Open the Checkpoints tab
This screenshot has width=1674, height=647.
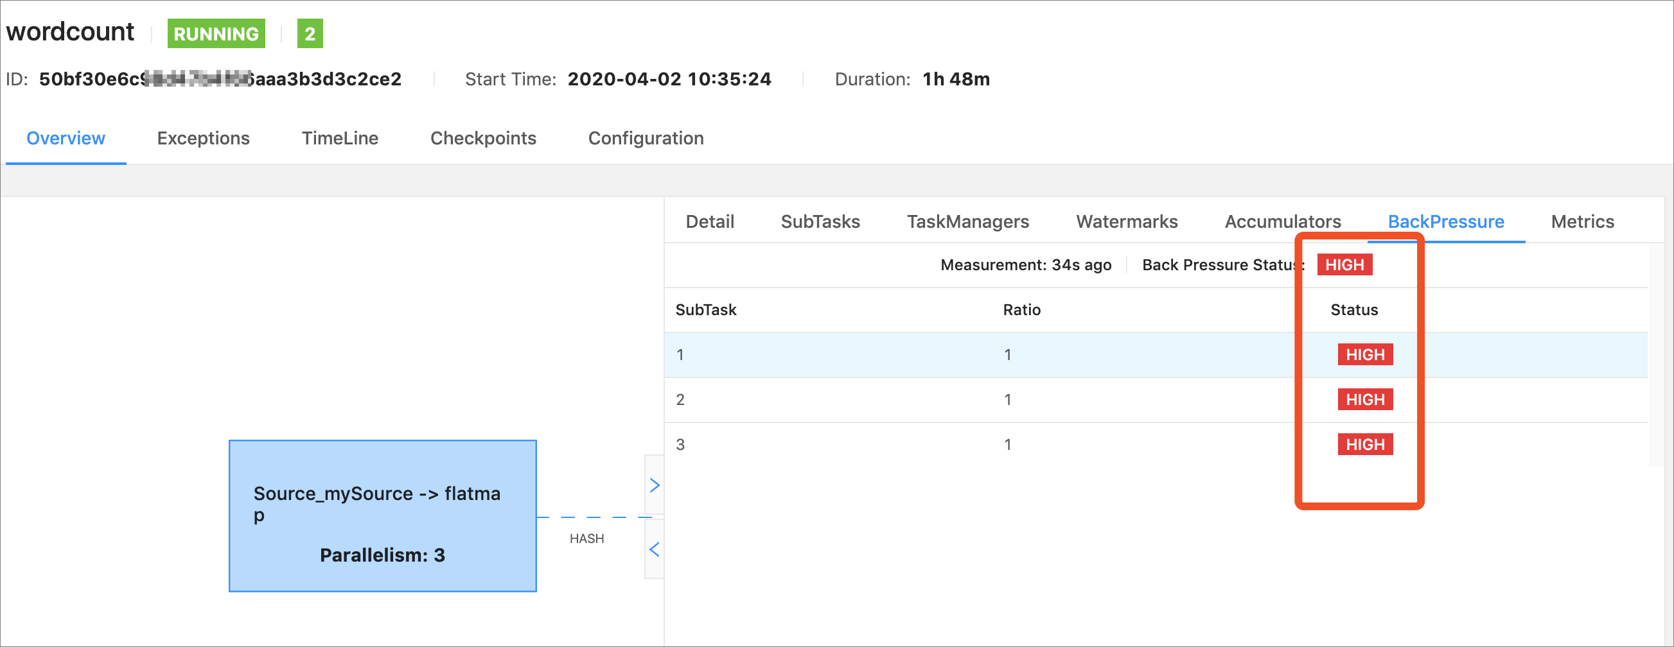coord(483,139)
